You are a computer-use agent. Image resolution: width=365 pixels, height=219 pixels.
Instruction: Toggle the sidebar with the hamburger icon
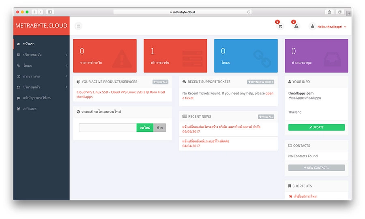(78, 26)
